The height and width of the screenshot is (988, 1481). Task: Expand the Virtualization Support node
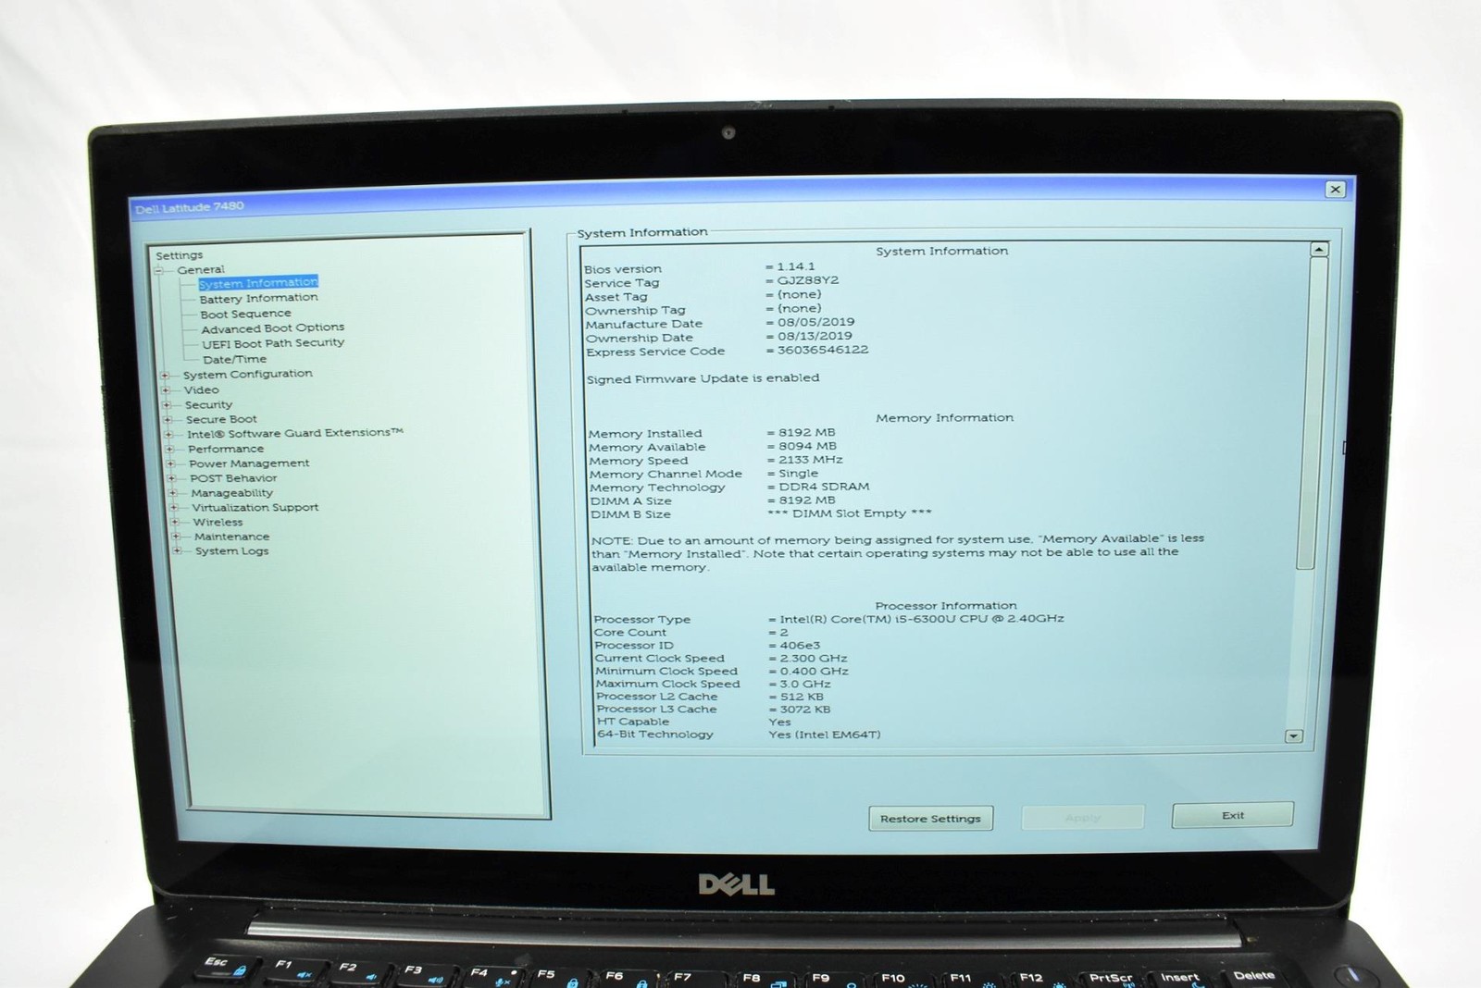pyautogui.click(x=173, y=508)
